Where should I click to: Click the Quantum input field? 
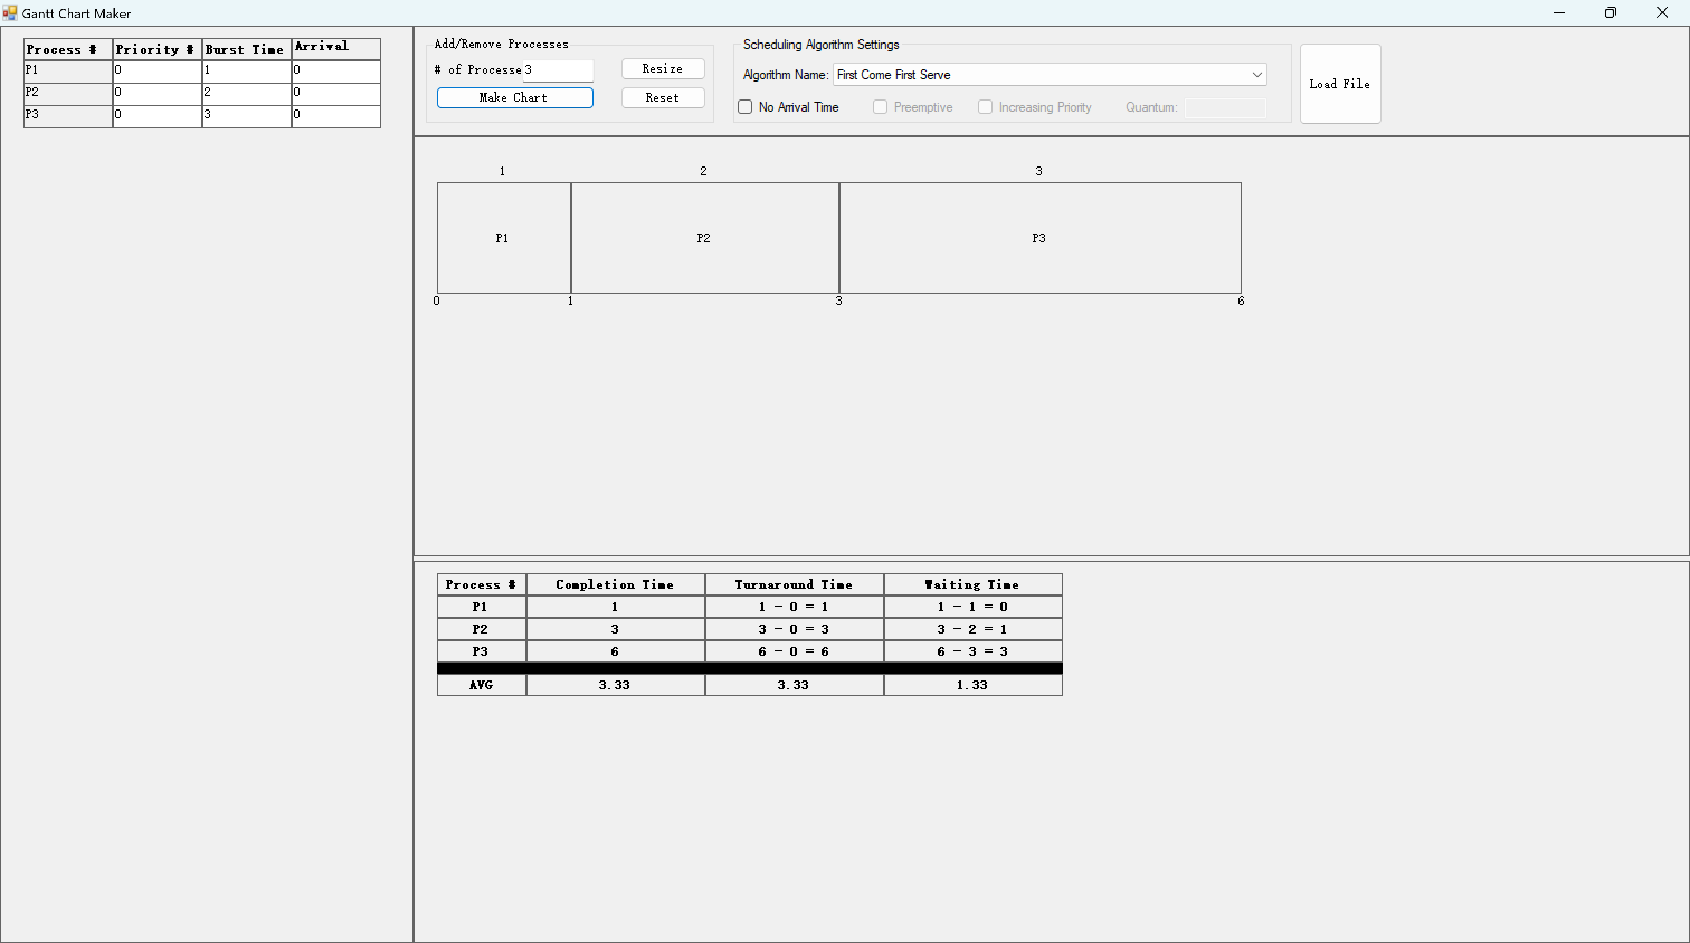pos(1225,108)
